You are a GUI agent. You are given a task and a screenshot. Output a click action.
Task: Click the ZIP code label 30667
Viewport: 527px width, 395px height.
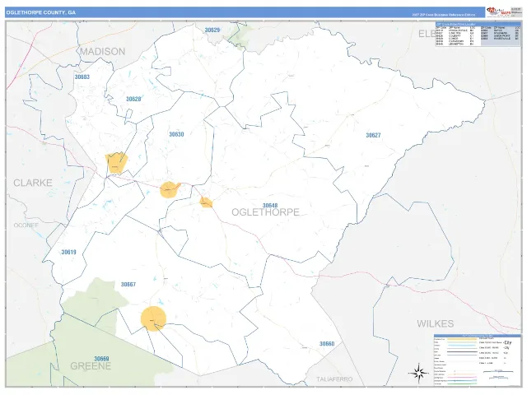coord(128,285)
